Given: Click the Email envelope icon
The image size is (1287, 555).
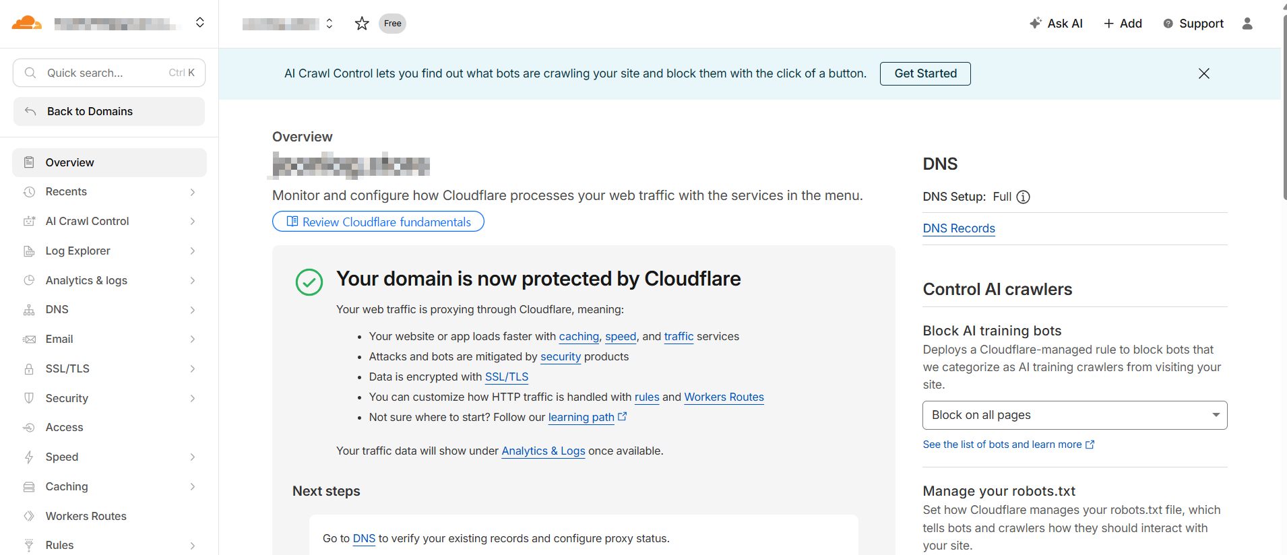Looking at the screenshot, I should click(x=29, y=339).
